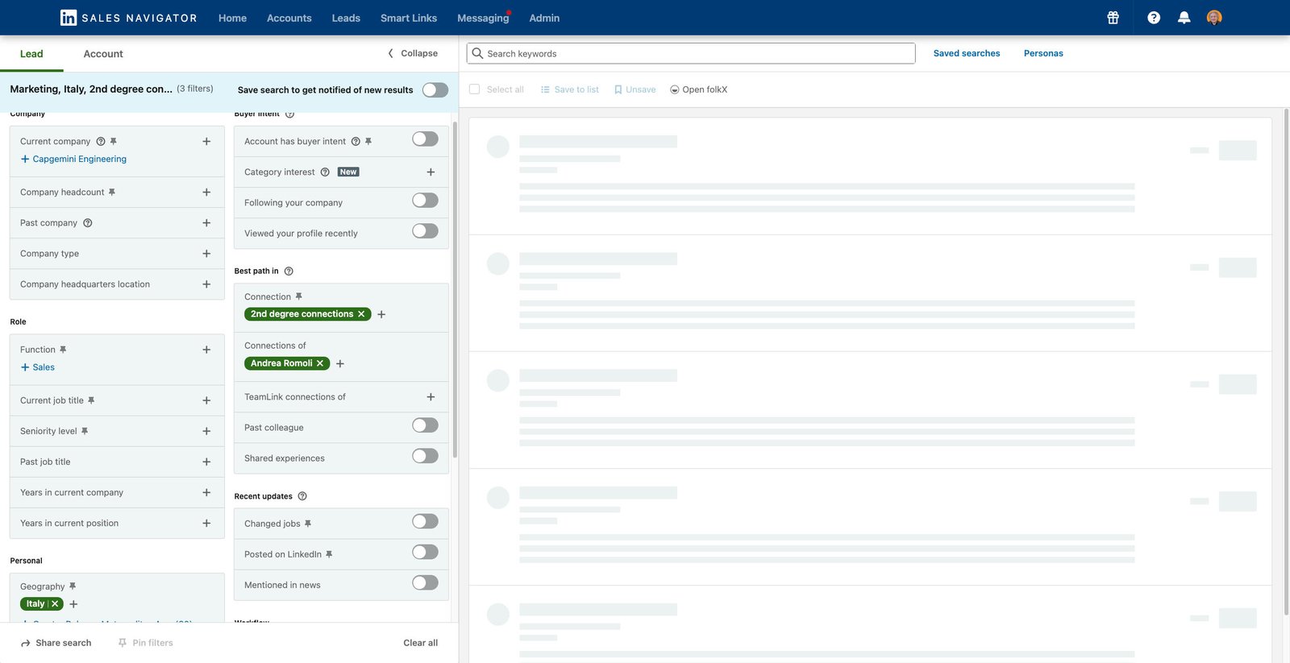The width and height of the screenshot is (1290, 663).
Task: Remove the Italy geography chip
Action: point(55,604)
